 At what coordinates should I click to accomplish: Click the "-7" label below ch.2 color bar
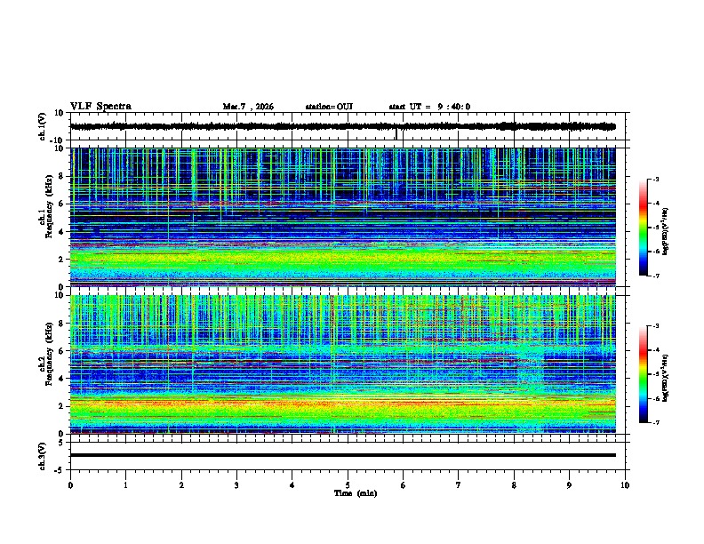pyautogui.click(x=655, y=422)
